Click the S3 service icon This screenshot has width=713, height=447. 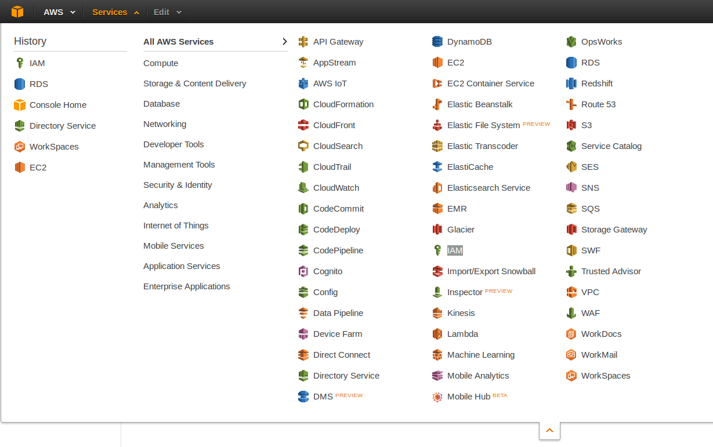click(x=571, y=125)
